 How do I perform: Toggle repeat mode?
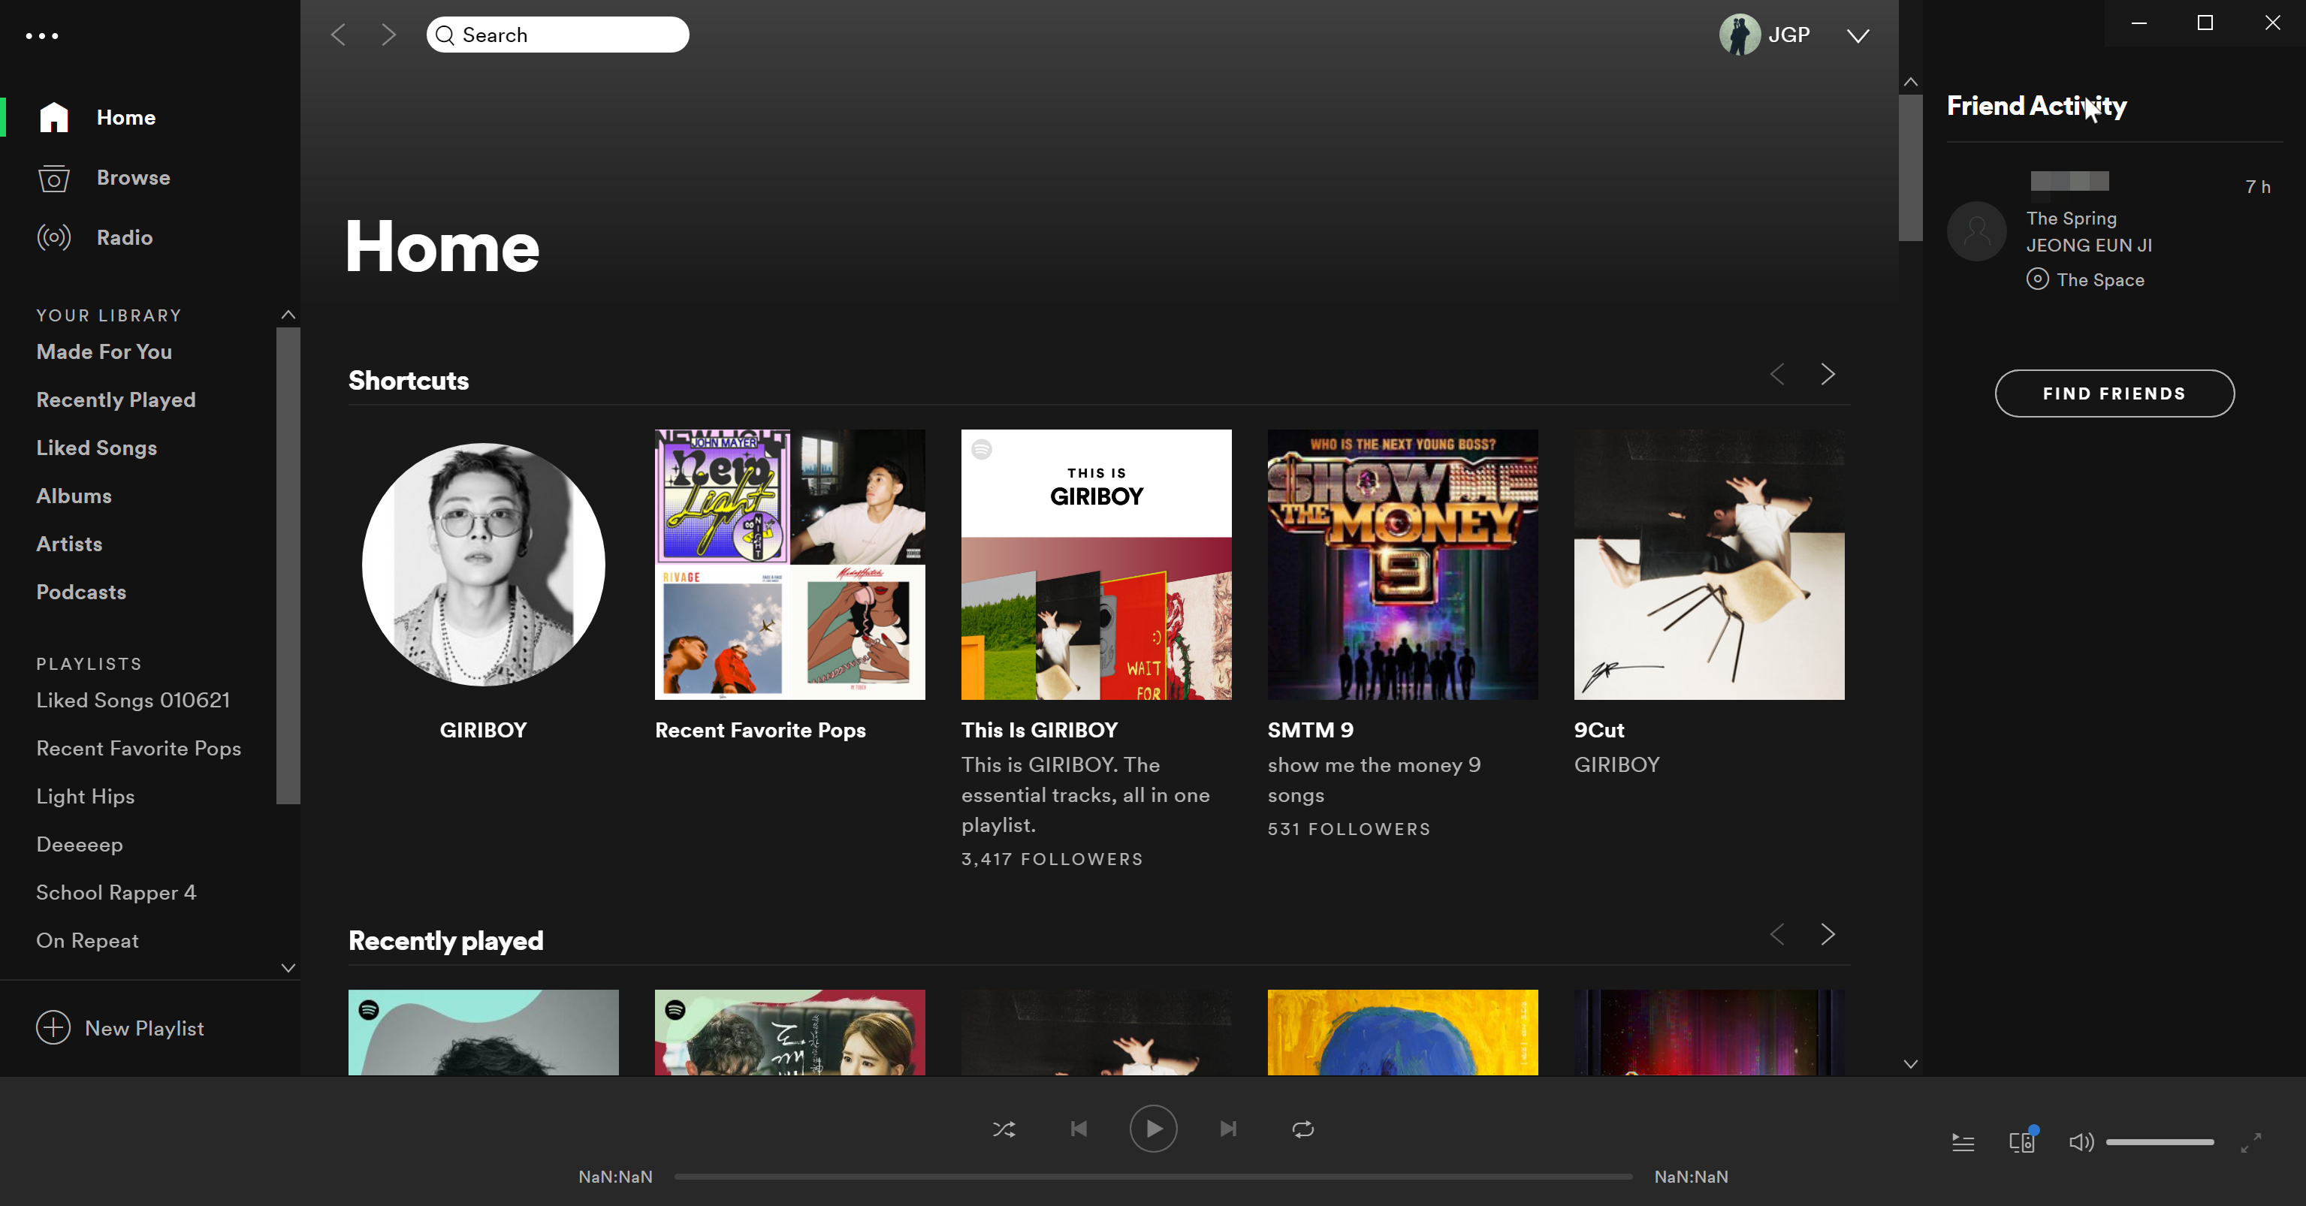(1302, 1129)
